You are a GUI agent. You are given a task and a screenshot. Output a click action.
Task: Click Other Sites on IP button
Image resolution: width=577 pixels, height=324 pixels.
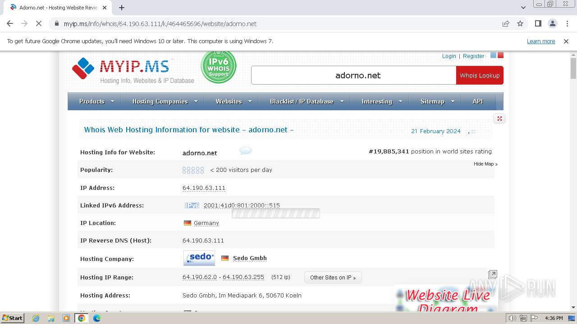[x=333, y=277]
